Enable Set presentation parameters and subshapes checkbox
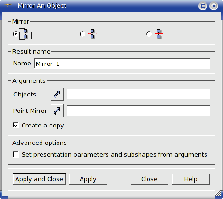223x199 pixels. 16,154
